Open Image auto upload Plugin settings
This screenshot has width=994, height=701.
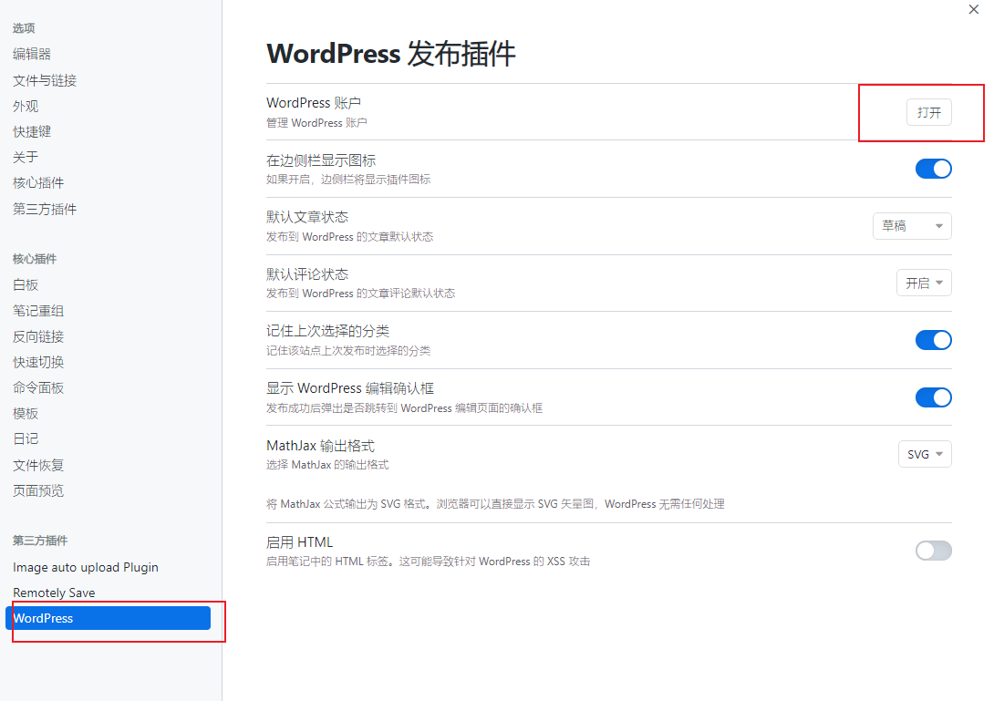(86, 567)
